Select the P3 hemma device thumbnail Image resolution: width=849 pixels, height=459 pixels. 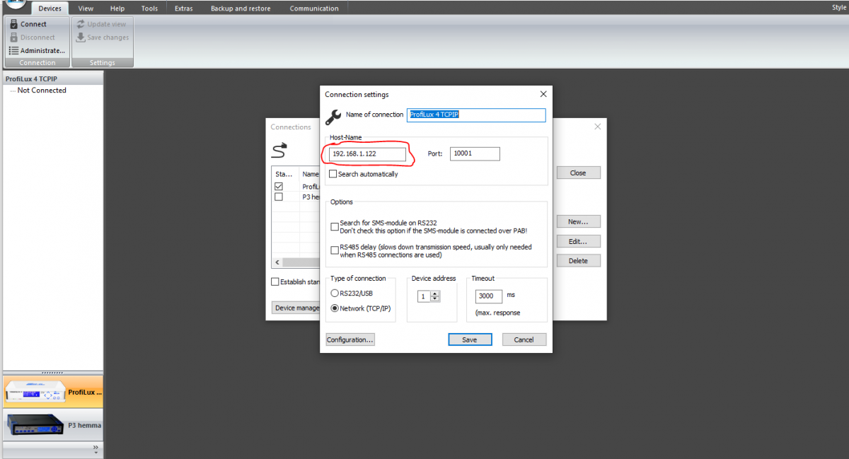35,425
